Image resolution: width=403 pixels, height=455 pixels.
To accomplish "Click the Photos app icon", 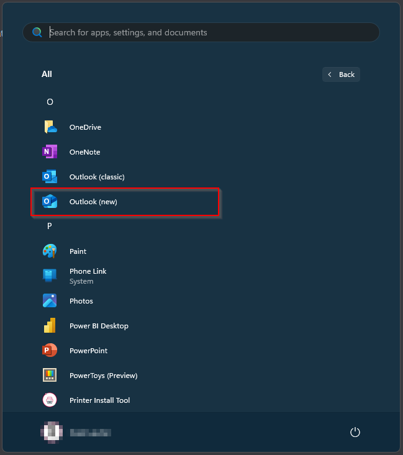I will tap(50, 301).
